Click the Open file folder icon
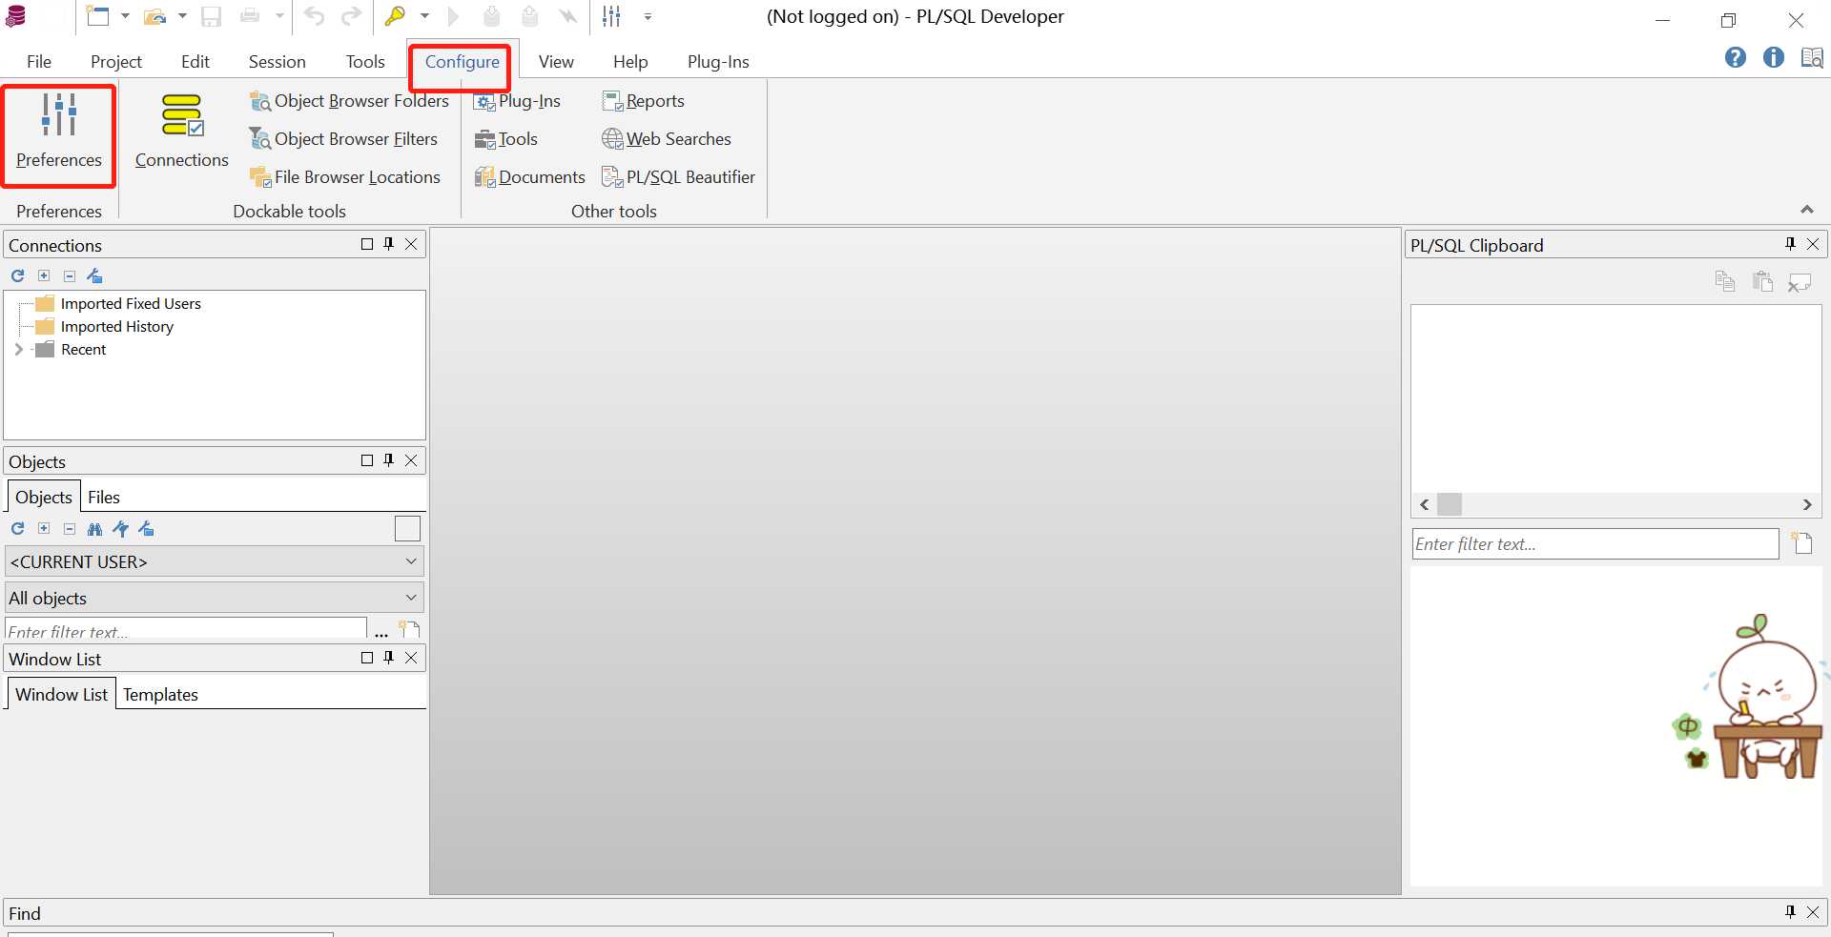This screenshot has width=1831, height=937. pos(154,16)
